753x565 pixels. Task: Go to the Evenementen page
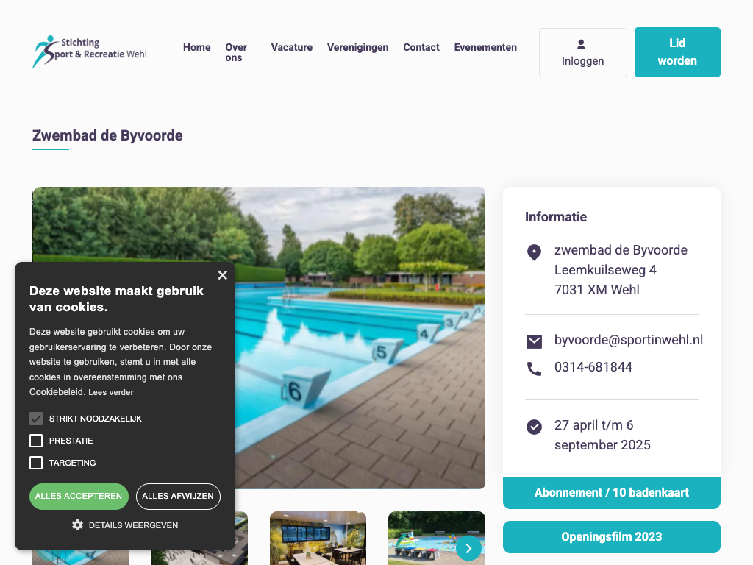click(485, 47)
